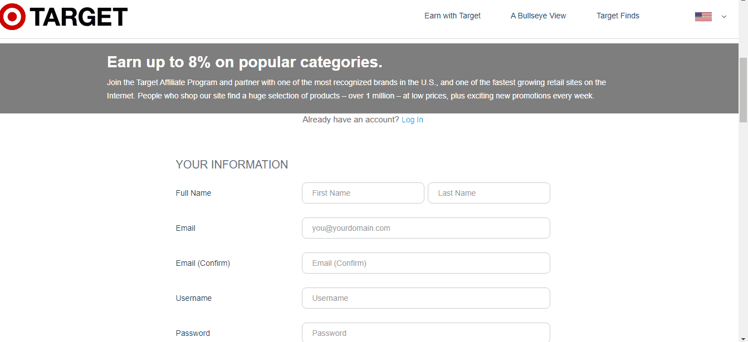
Task: Visit Target Finds
Action: [618, 16]
